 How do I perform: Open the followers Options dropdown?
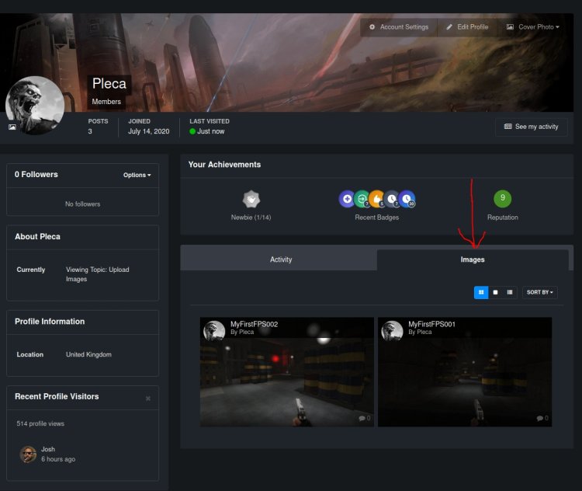(x=137, y=175)
